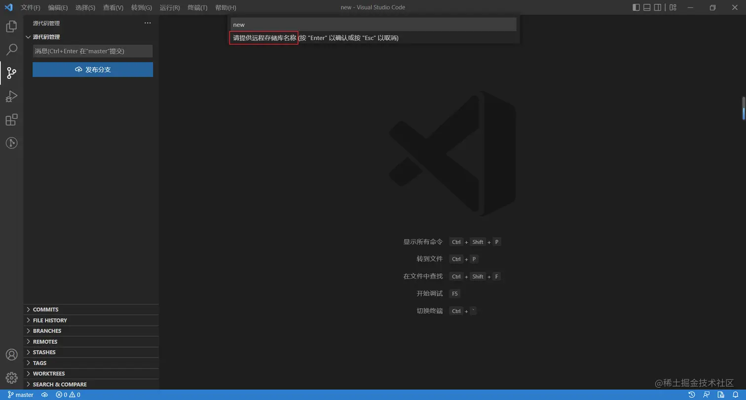The height and width of the screenshot is (400, 746).
Task: Open the Run and Debug view
Action: [x=11, y=96]
